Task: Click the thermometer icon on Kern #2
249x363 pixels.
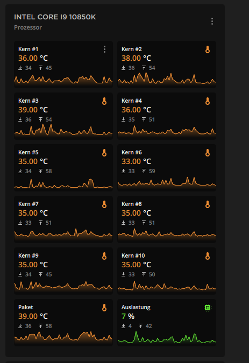Action: pyautogui.click(x=208, y=49)
